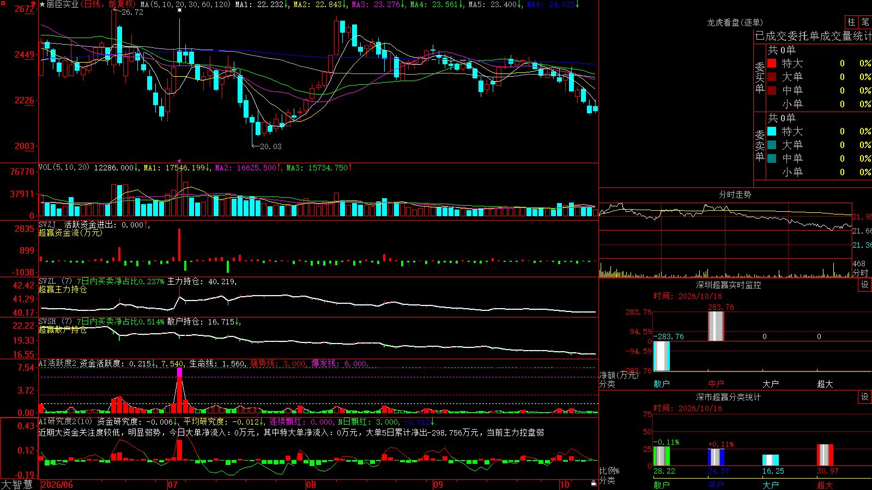Click the 283.76 gray bar in 实时监控
This screenshot has width=872, height=490.
(716, 326)
